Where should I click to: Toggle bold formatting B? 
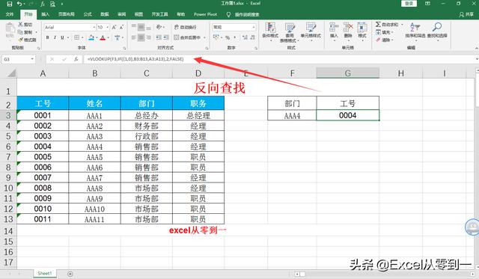pyautogui.click(x=47, y=37)
